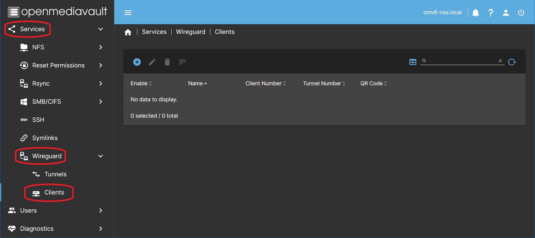This screenshot has width=535, height=238.
Task: Open the column visibility table icon
Action: (413, 62)
